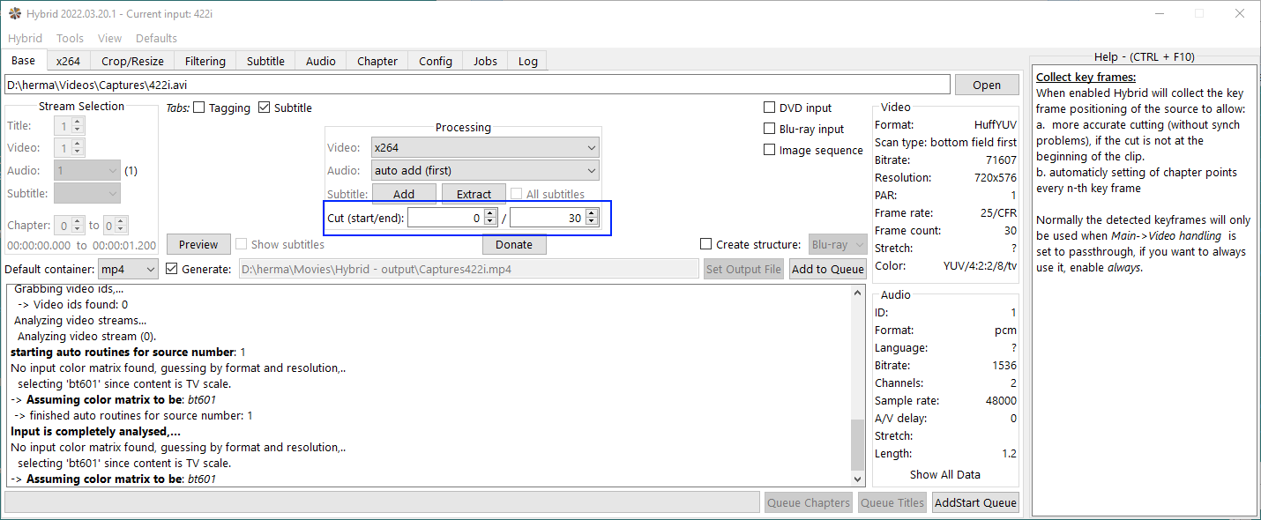Open the Stream Selection Audio dropdown
The height and width of the screenshot is (520, 1261).
click(87, 170)
